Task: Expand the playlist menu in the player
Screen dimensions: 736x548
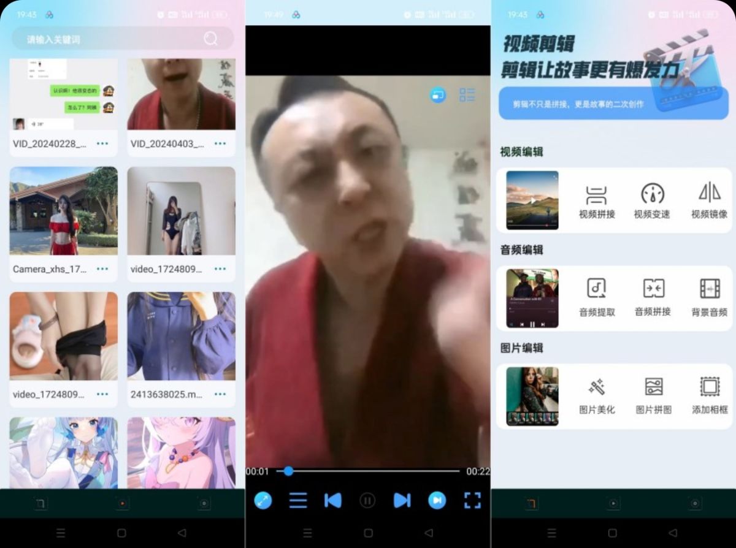Action: pos(298,501)
